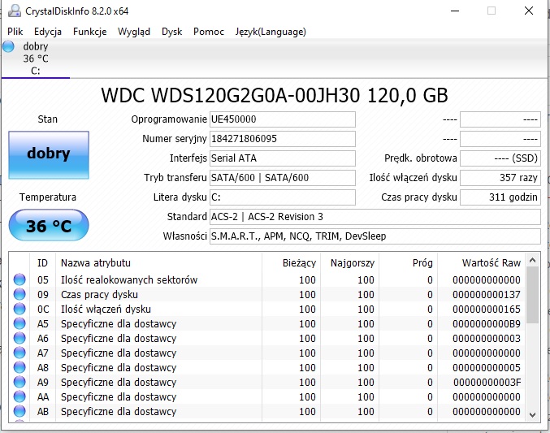Click the attribute list scrollbar thumb
Viewport: 550px width, 433px height.
coord(532,295)
